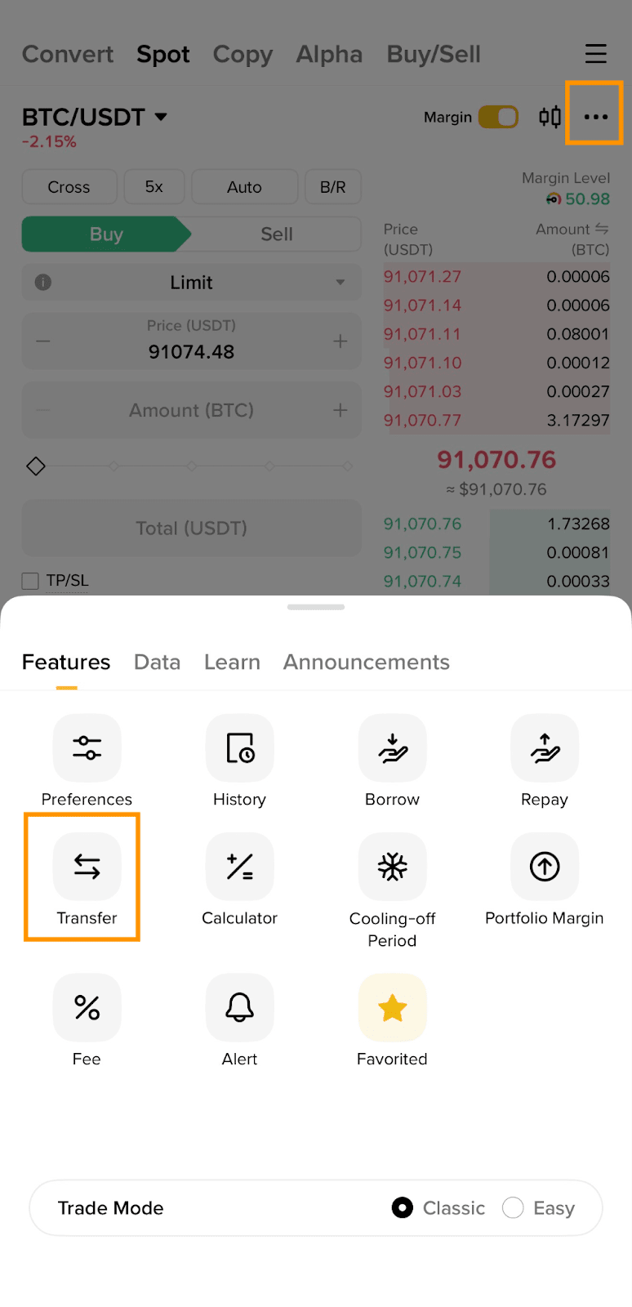Select the Learn tab
632x1307 pixels.
[x=232, y=662]
